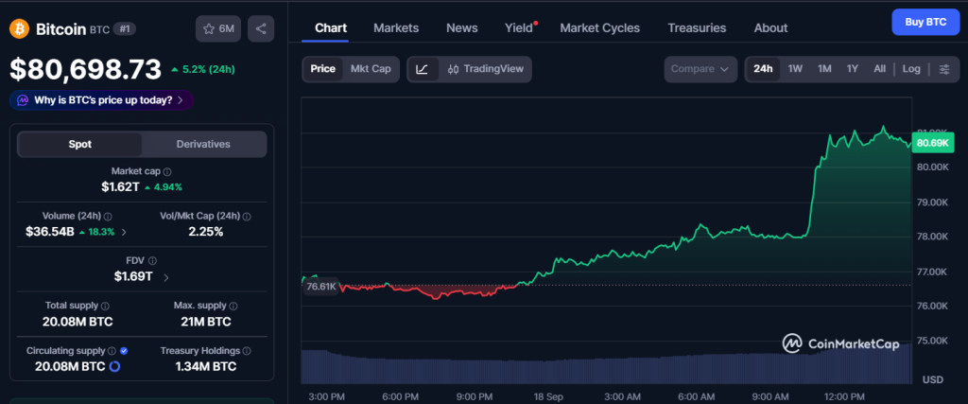968x404 pixels.
Task: Click the 2.25% Vol/Mkt Cap value
Action: click(x=205, y=232)
